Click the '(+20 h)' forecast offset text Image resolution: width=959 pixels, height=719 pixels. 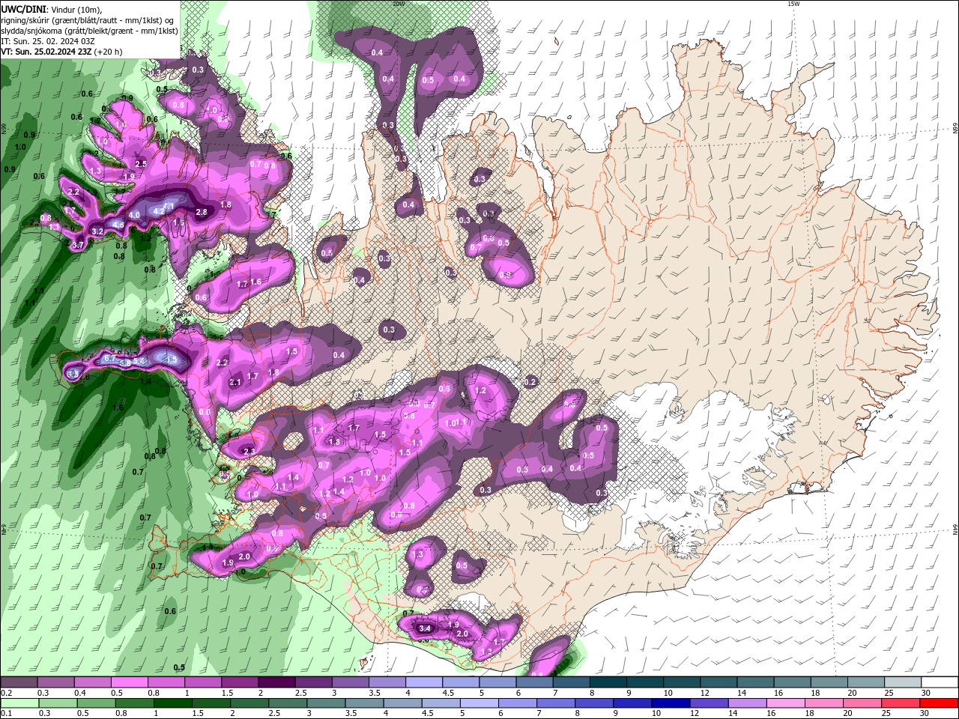[x=109, y=52]
